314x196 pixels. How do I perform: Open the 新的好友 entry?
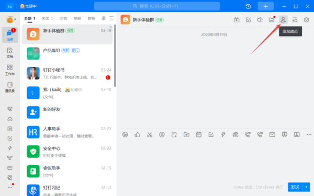point(68,112)
